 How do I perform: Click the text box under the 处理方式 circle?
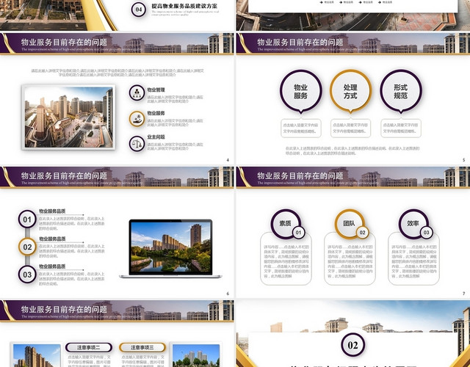(351, 128)
